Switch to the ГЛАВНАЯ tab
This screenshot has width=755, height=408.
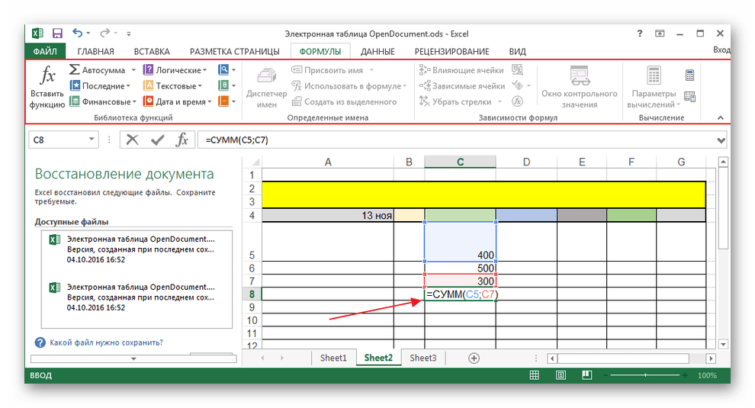point(96,52)
